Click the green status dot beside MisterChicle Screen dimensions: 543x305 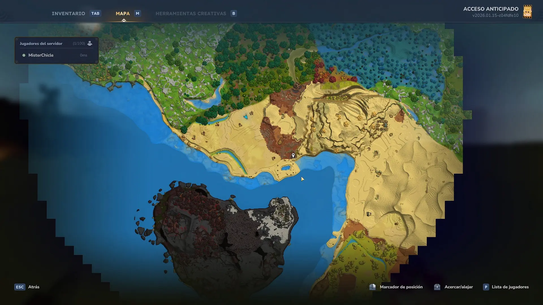pos(24,55)
